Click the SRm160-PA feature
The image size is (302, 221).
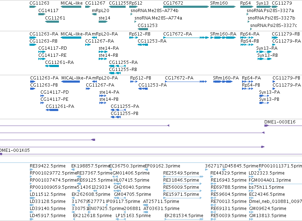[223, 82]
